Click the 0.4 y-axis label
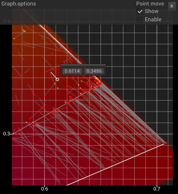This screenshot has height=194, width=178. coord(7,21)
